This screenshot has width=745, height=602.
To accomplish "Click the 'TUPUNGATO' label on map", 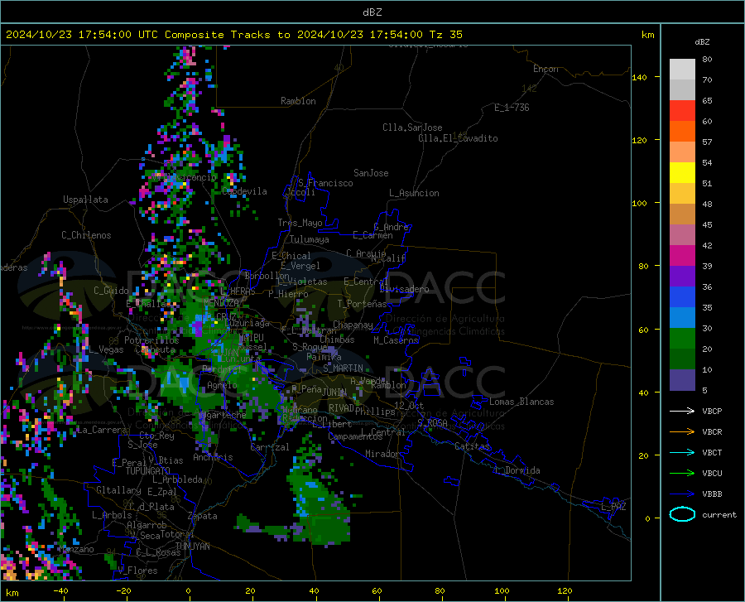I will point(148,471).
